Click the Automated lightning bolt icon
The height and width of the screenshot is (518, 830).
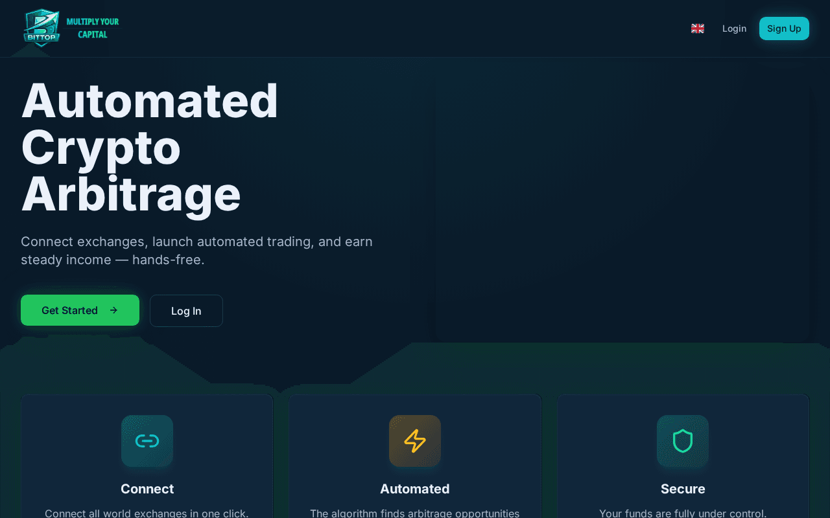click(415, 441)
